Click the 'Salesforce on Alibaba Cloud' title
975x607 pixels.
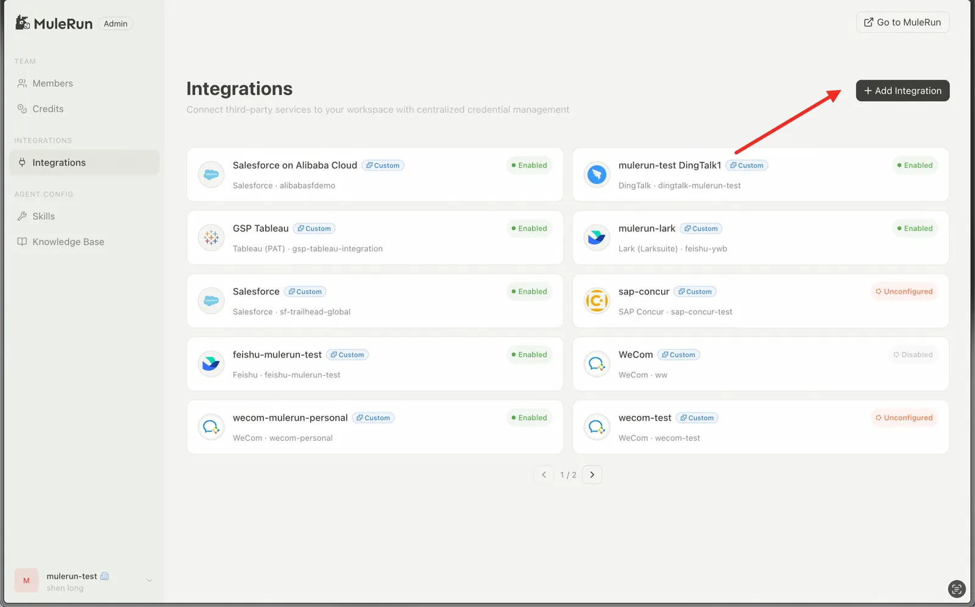point(295,166)
